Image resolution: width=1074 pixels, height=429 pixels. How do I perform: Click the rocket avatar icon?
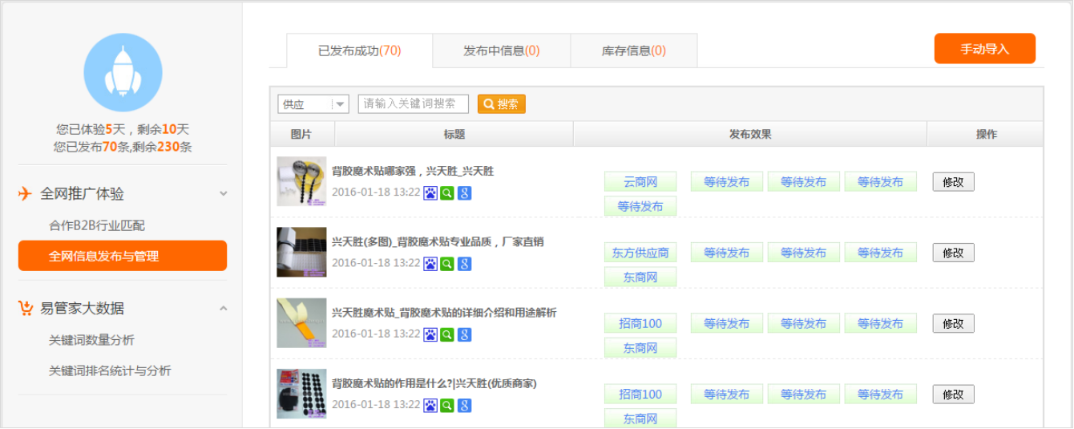pos(123,72)
